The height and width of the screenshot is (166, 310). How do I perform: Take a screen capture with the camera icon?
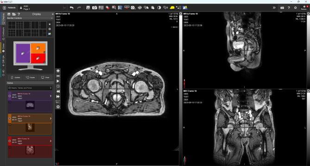click(x=95, y=8)
